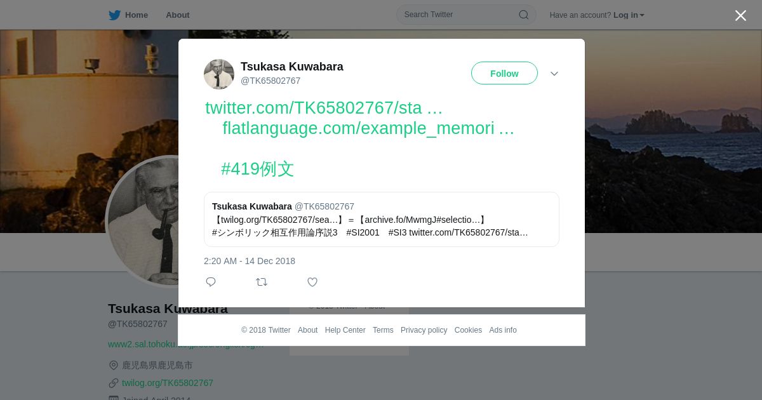Follow Tsukasa Kuwabara

(504, 73)
